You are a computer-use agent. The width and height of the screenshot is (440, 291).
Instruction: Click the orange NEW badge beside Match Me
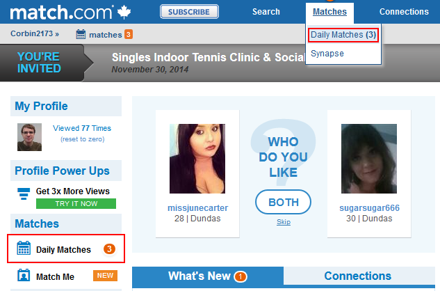tap(105, 276)
